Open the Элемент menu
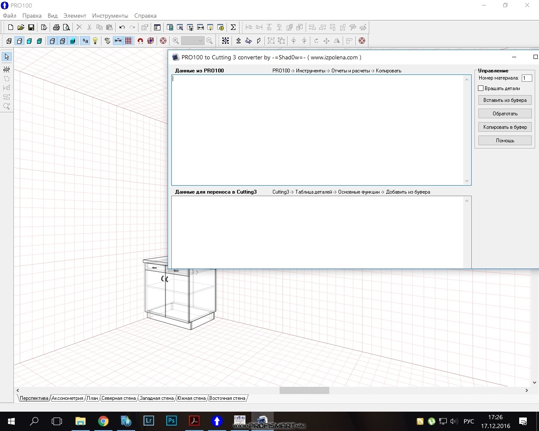Image resolution: width=539 pixels, height=431 pixels. (75, 16)
